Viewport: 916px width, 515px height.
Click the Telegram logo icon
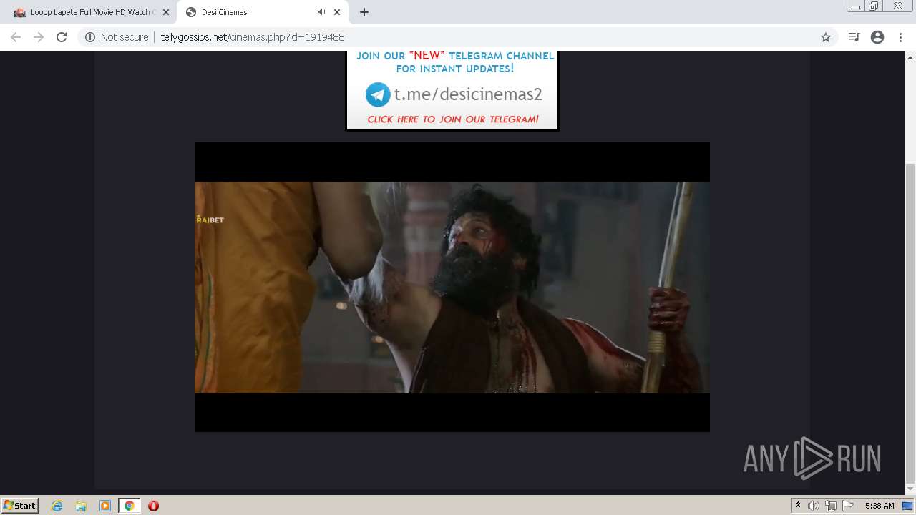(x=378, y=94)
